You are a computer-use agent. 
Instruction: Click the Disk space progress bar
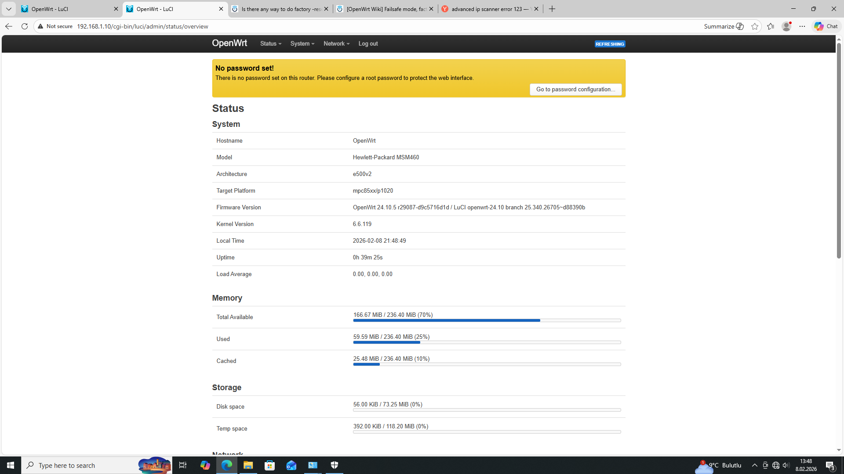(487, 410)
